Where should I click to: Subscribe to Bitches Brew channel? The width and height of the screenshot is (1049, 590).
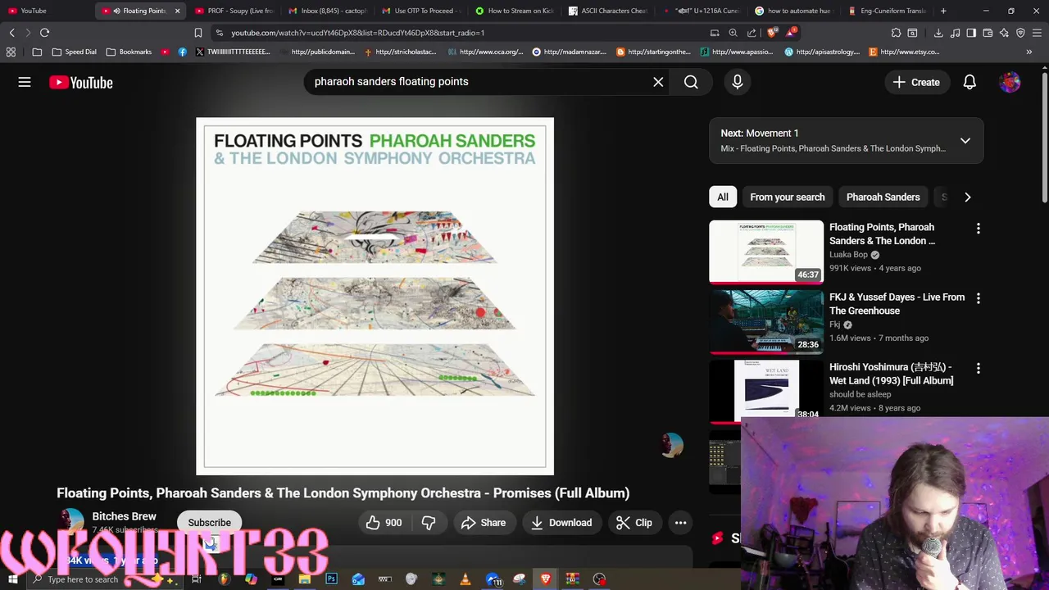coord(209,523)
